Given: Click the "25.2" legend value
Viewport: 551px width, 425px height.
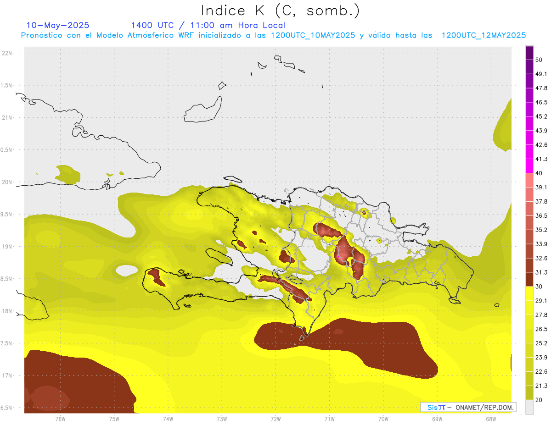Looking at the screenshot, I should pos(541,343).
